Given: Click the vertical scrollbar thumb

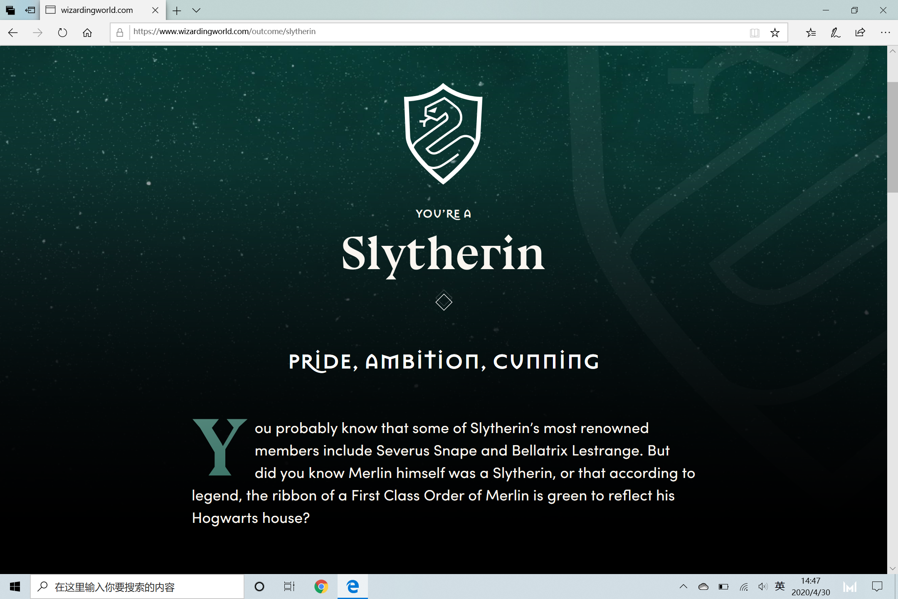Looking at the screenshot, I should (893, 137).
